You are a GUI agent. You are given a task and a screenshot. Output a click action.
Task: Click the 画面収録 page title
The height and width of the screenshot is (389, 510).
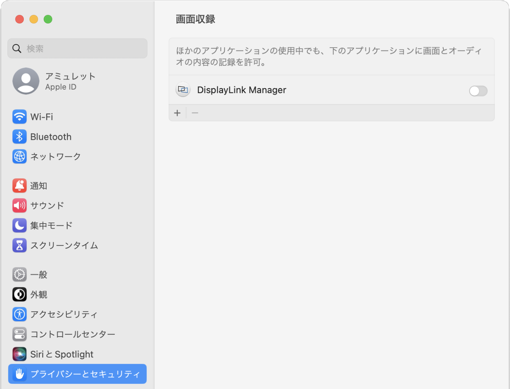click(195, 19)
